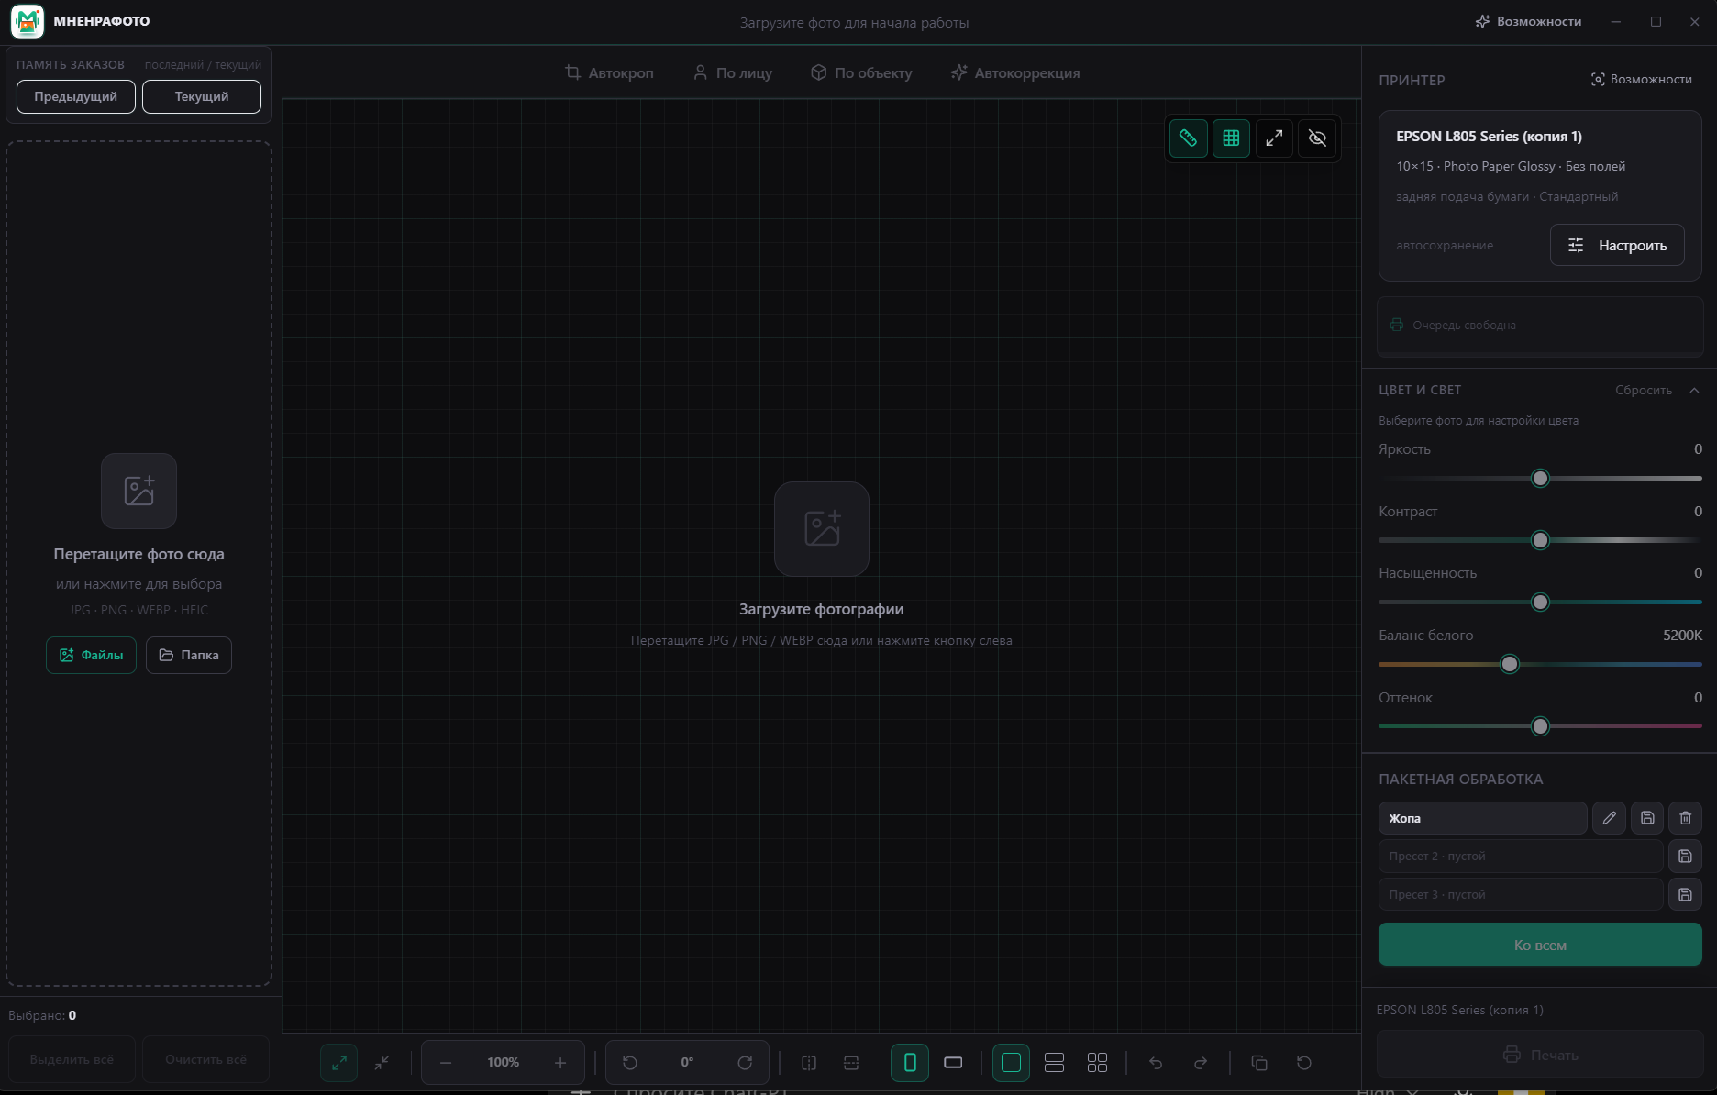Click the Папка button
The width and height of the screenshot is (1717, 1095).
[189, 655]
